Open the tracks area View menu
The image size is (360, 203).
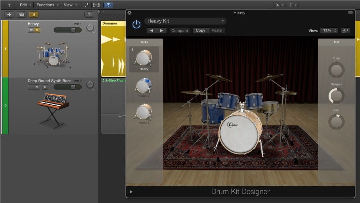(x=70, y=5)
